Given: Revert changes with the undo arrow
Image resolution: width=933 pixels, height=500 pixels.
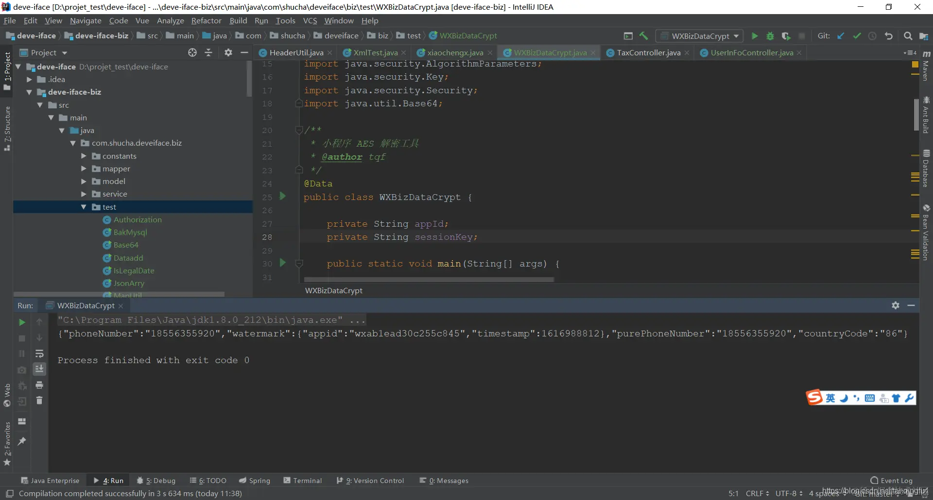Looking at the screenshot, I should [889, 36].
